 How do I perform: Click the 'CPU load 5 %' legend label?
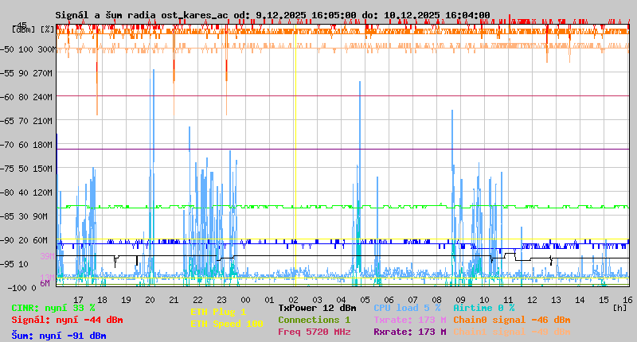pyautogui.click(x=407, y=308)
